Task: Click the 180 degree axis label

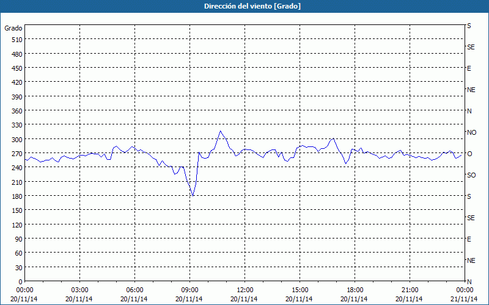Action: point(18,196)
